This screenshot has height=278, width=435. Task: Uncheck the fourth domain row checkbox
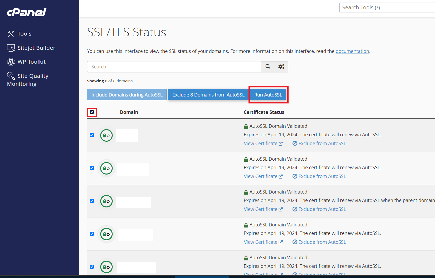(x=92, y=234)
